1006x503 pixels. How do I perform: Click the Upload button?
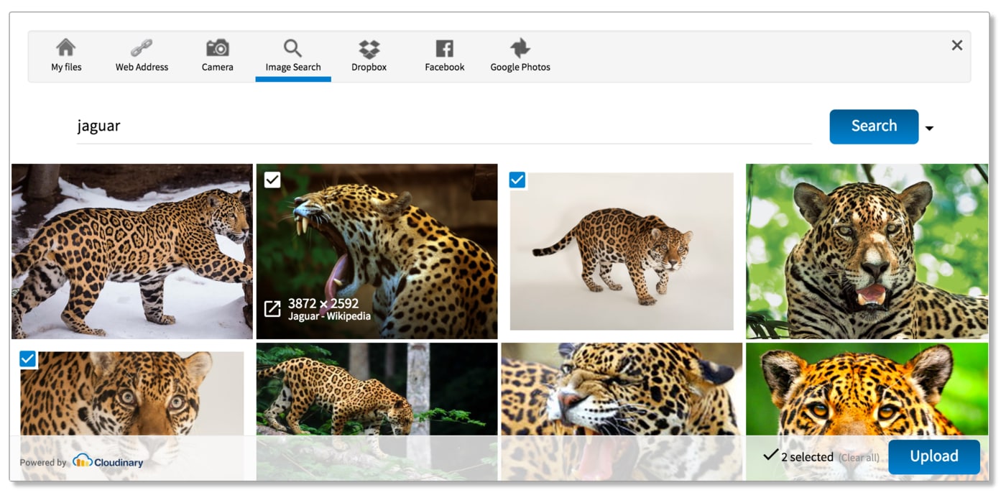tap(933, 456)
